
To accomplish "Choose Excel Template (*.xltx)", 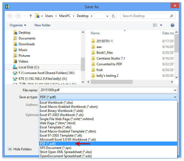I will [108, 127].
